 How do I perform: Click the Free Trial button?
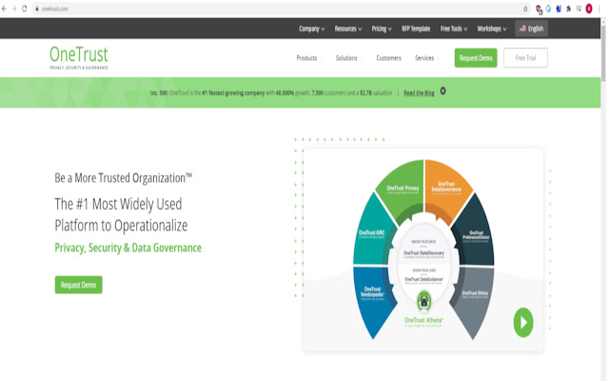(525, 58)
